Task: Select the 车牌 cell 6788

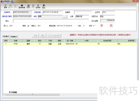Action: (16, 44)
